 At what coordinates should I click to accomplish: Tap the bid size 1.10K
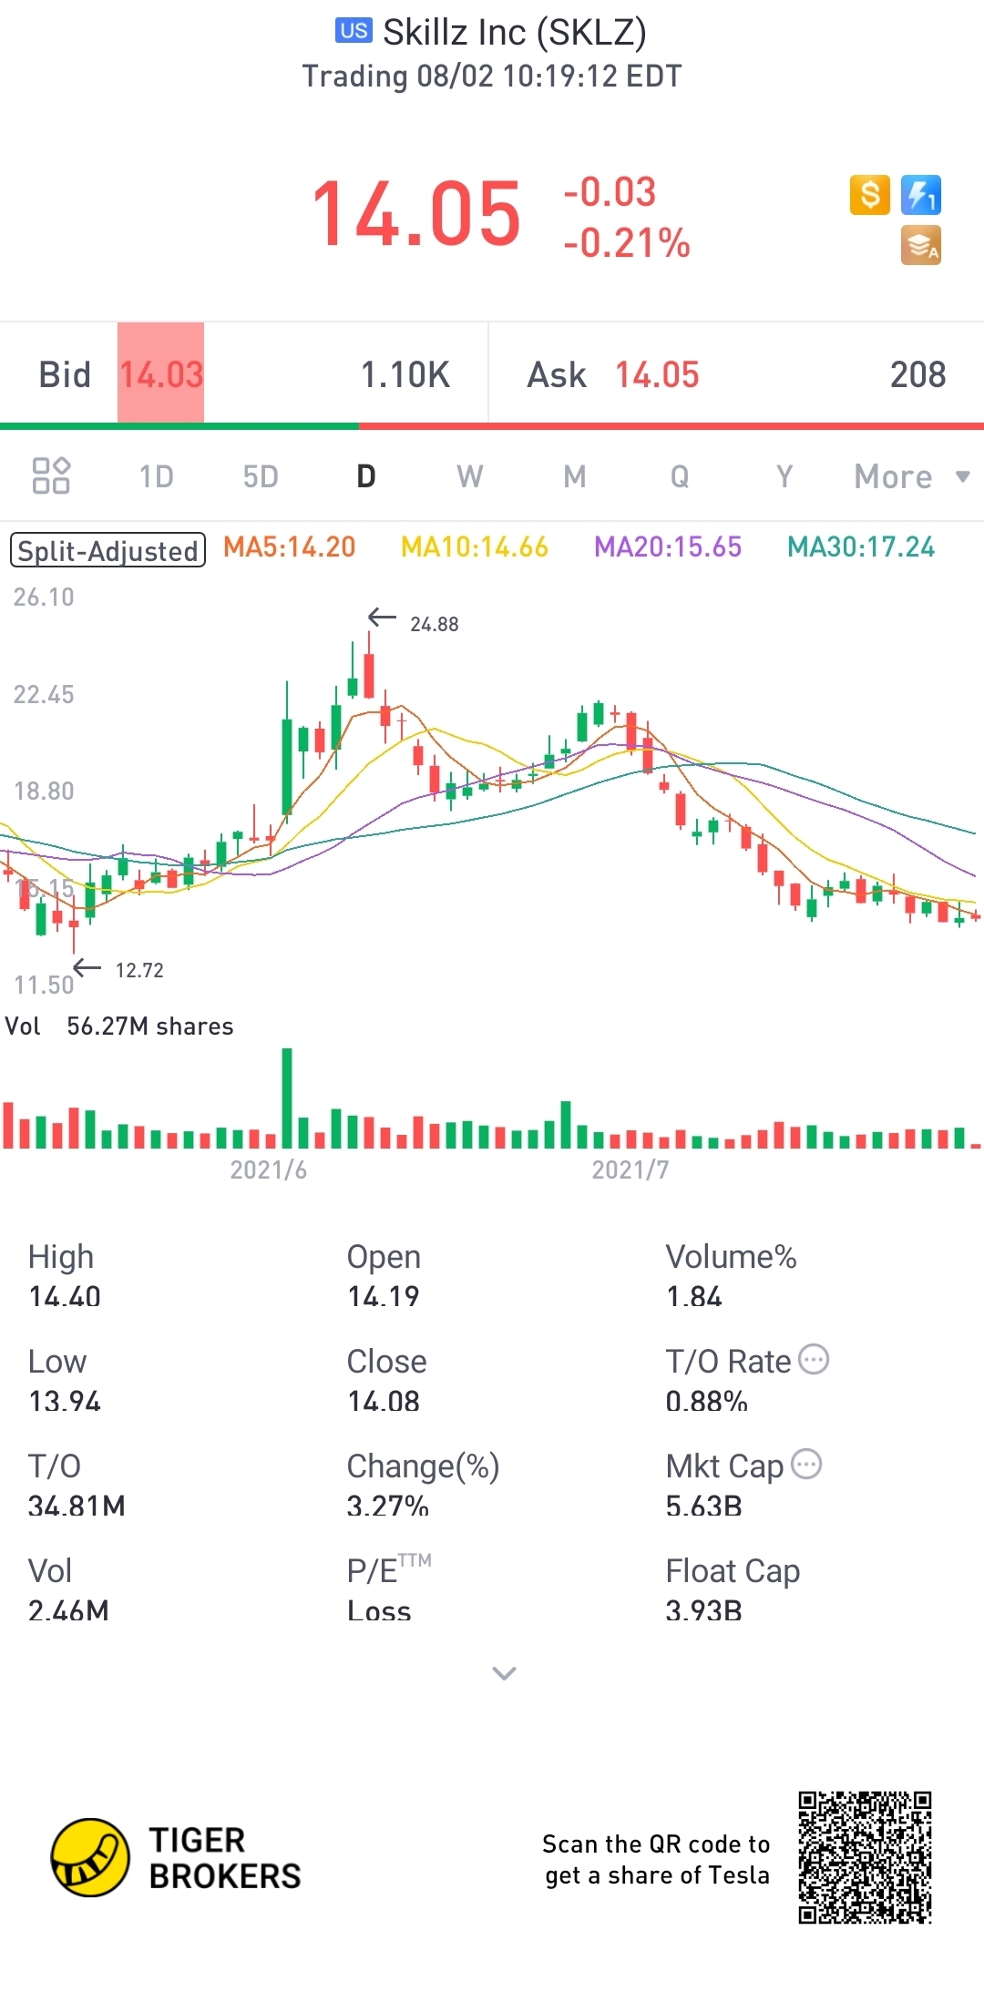[405, 374]
